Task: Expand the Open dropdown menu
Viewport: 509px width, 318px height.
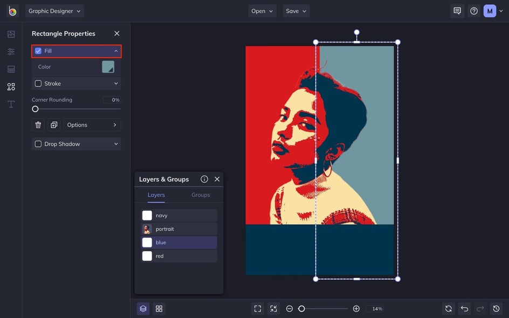Action: tap(262, 11)
